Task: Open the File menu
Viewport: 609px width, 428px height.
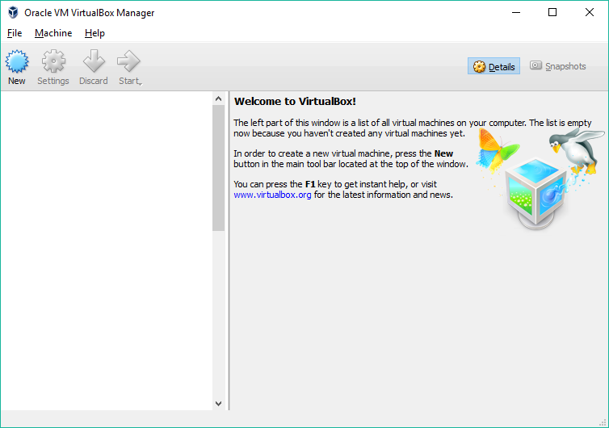Action: click(15, 33)
